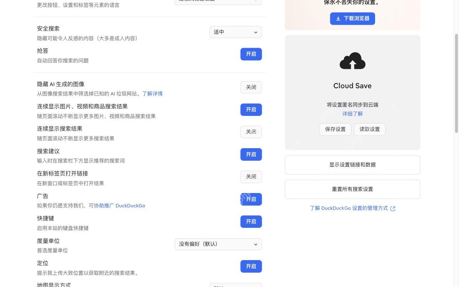Click the 安全搜索 setting label

(x=48, y=29)
